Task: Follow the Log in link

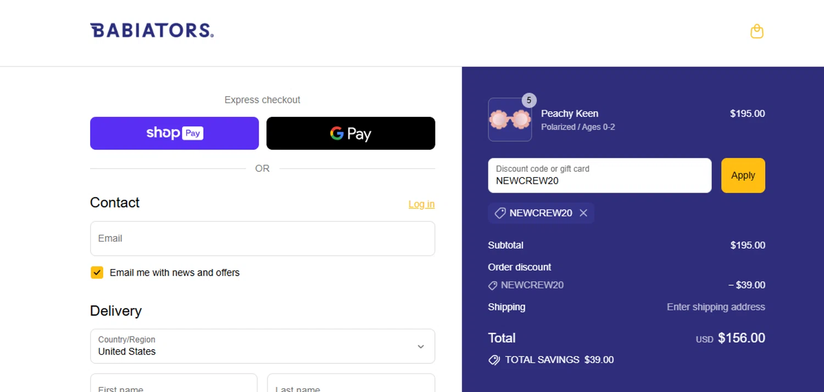Action: 421,204
